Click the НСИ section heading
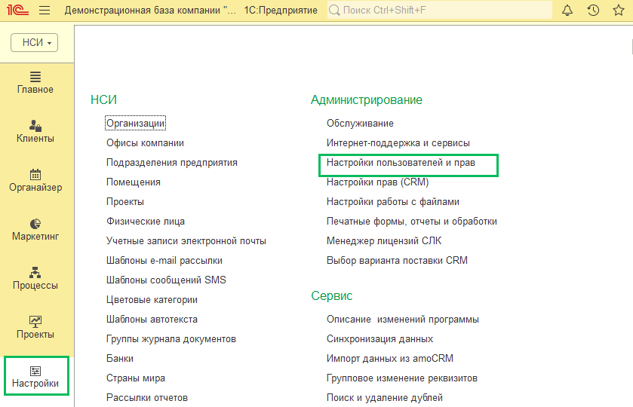Image resolution: width=633 pixels, height=407 pixels. pyautogui.click(x=104, y=99)
